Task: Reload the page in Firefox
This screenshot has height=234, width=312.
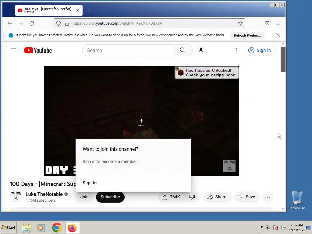Action: click(32, 23)
